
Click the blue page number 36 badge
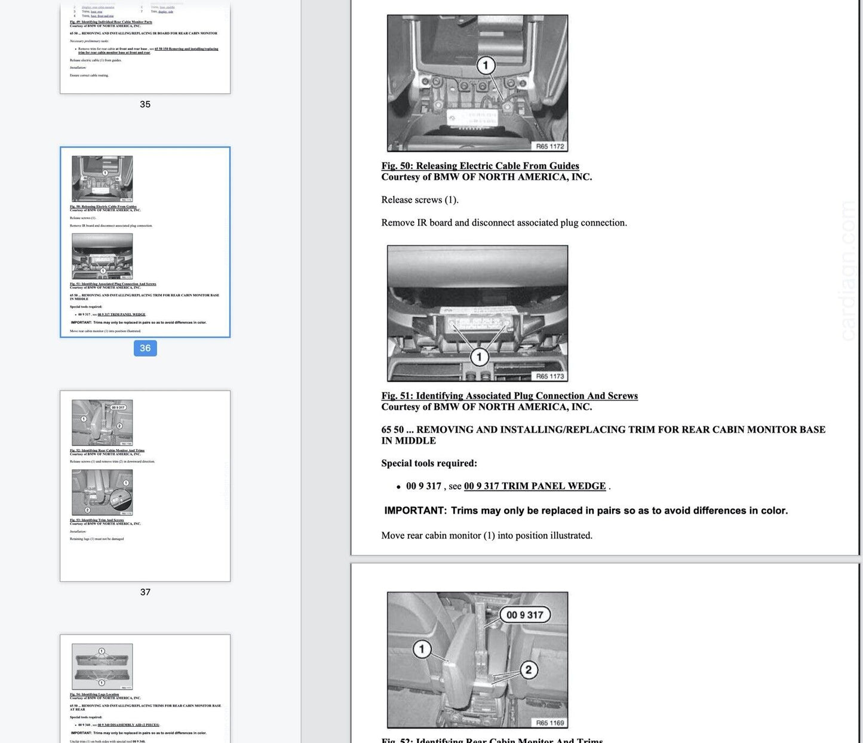(145, 348)
